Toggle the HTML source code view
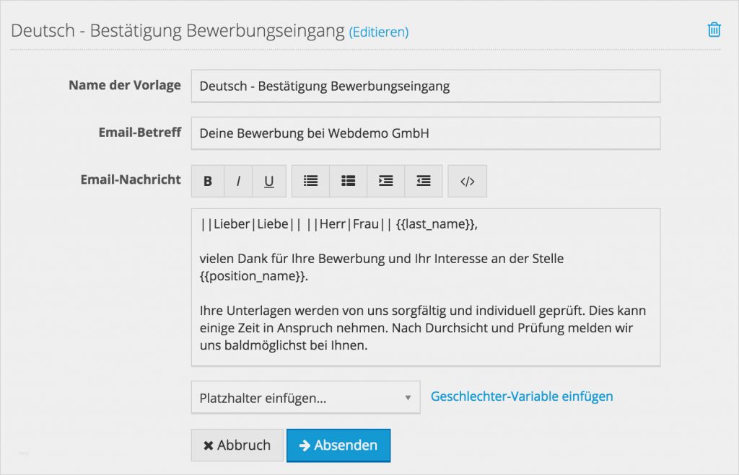 (467, 180)
